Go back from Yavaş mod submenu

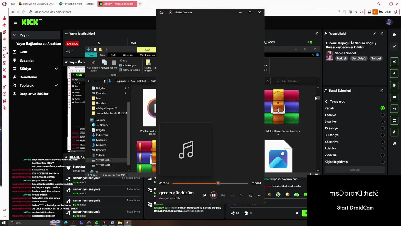point(326,101)
